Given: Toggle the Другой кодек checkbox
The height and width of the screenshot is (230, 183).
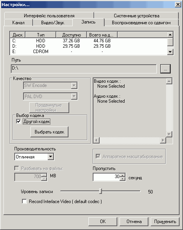Looking at the screenshot, I should point(18,121).
